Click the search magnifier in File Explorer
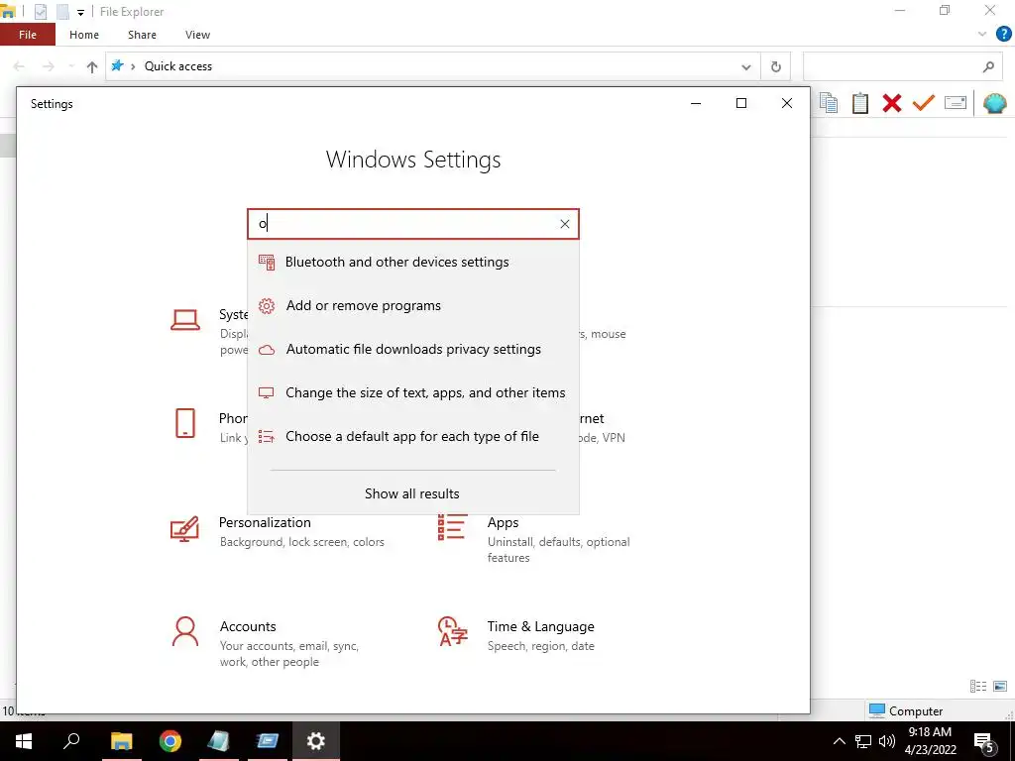1015x761 pixels. coord(988,66)
